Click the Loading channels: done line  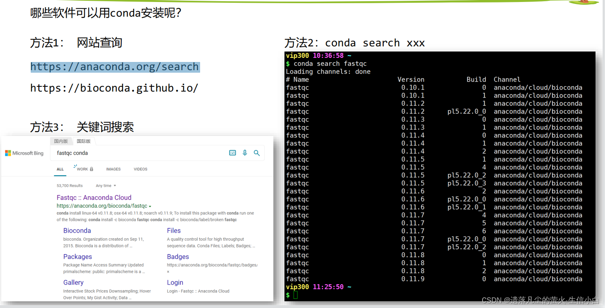coord(328,72)
